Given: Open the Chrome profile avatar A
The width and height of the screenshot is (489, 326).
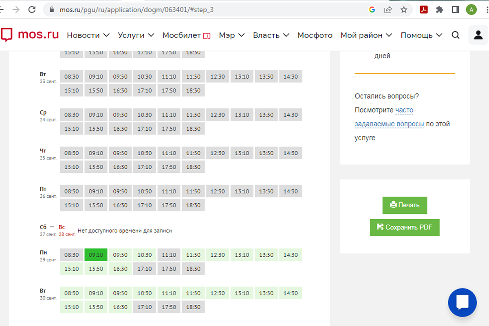Looking at the screenshot, I should (471, 10).
